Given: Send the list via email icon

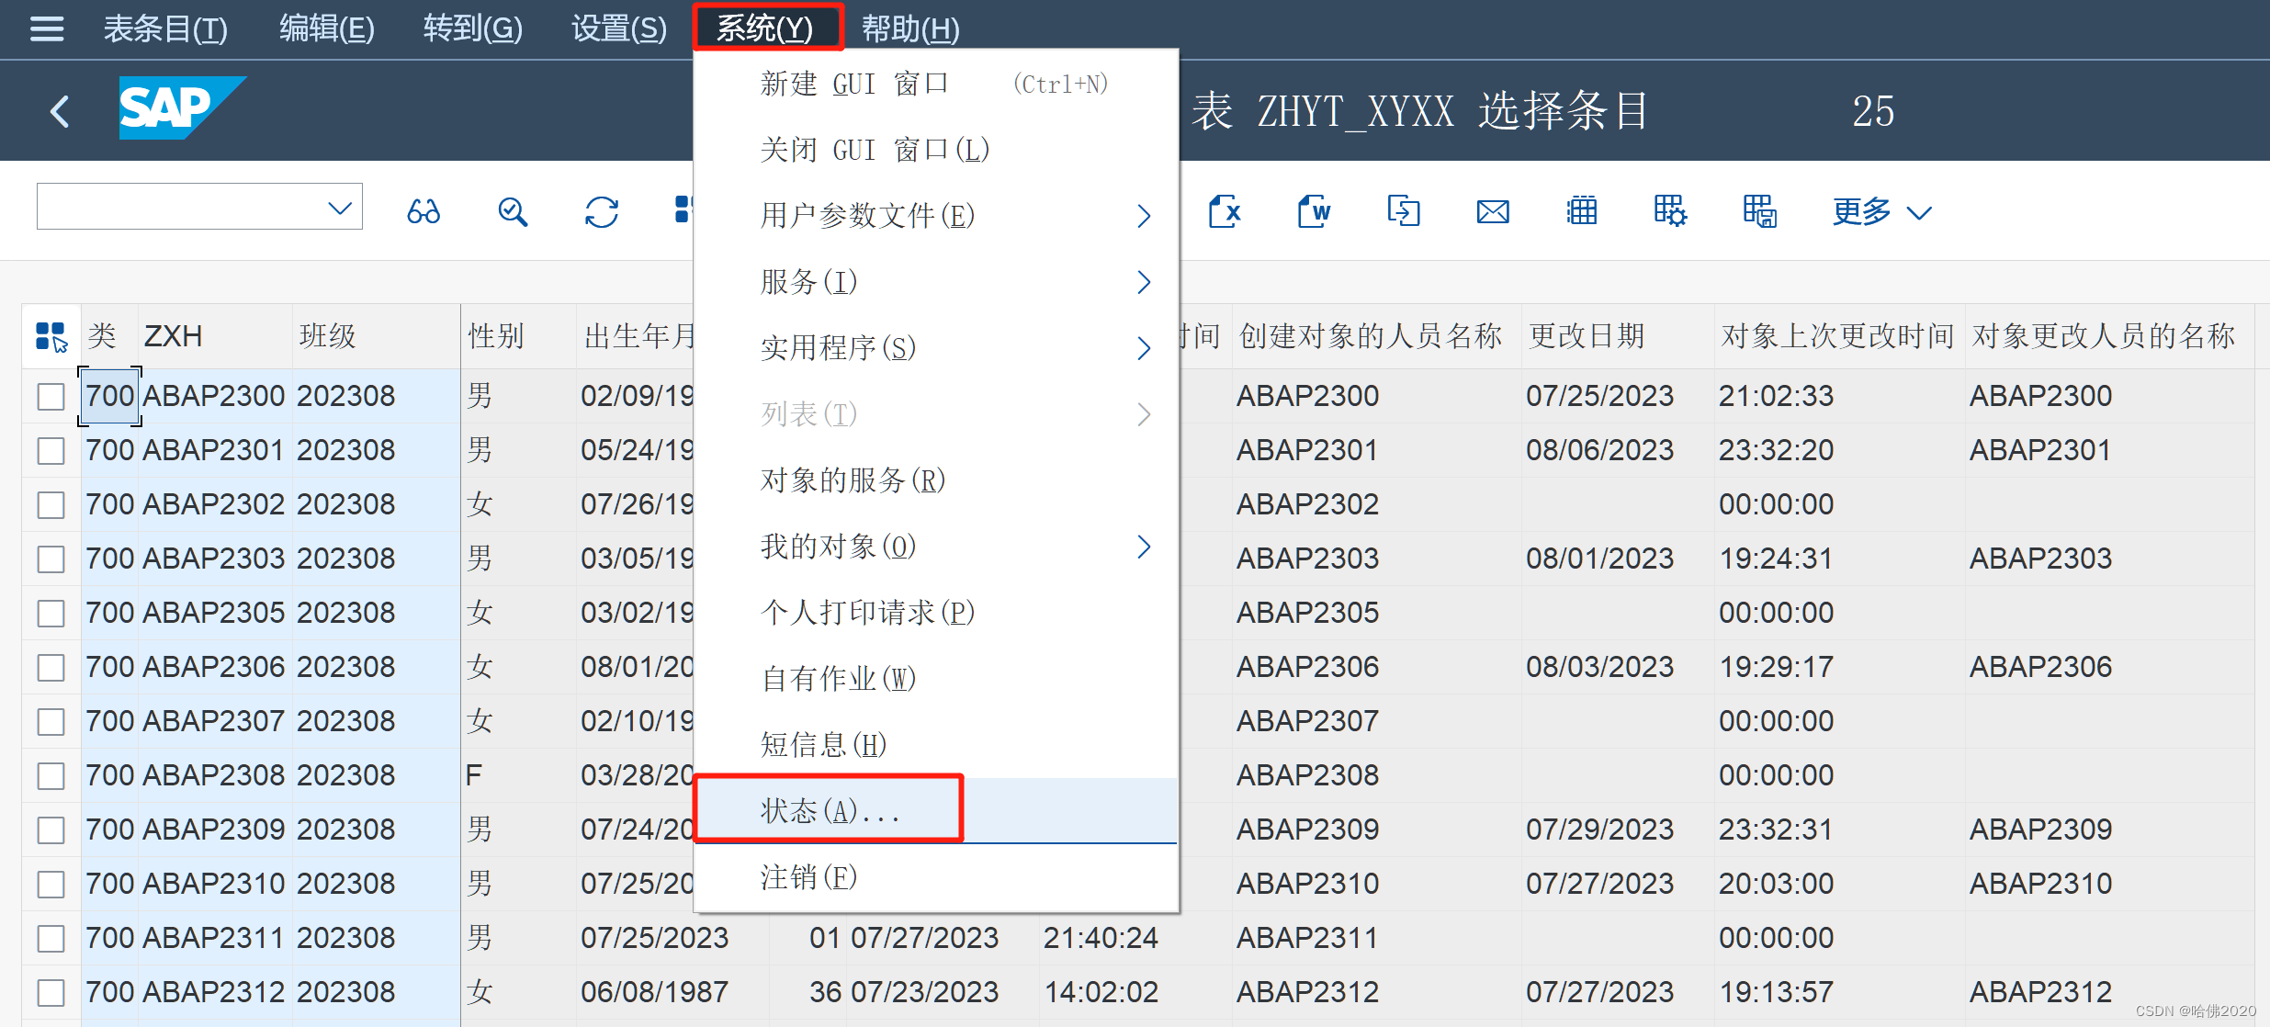Looking at the screenshot, I should (x=1491, y=211).
